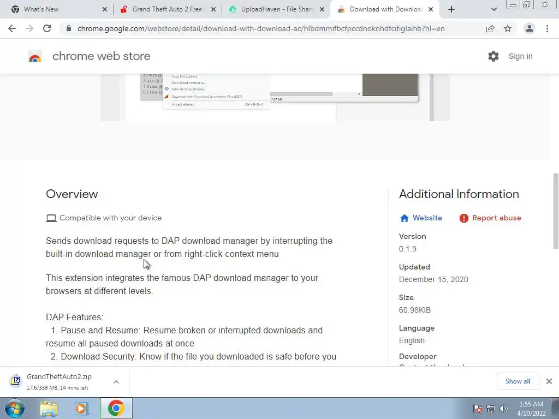Open the extension Website link
Image resolution: width=559 pixels, height=419 pixels.
(x=427, y=218)
